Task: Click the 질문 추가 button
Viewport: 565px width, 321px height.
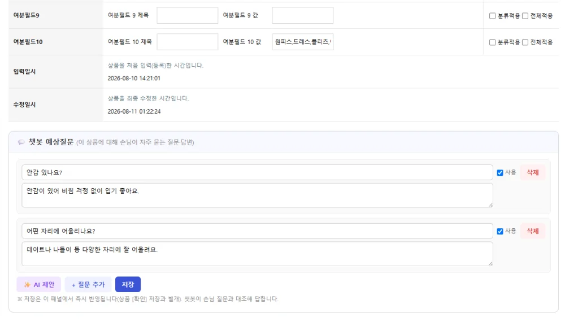Action: (x=88, y=285)
